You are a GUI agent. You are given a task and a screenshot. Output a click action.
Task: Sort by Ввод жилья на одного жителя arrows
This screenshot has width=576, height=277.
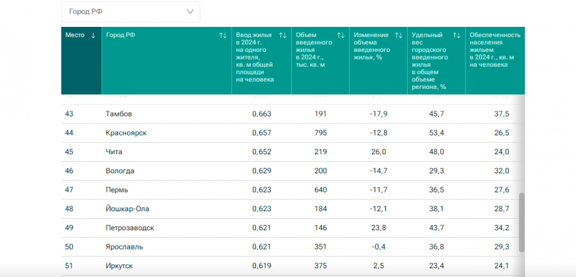283,35
